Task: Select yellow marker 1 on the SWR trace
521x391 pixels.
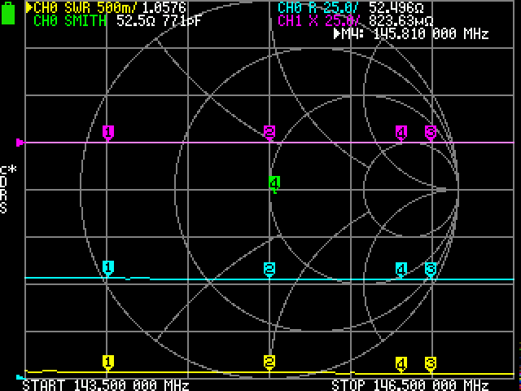Action: pos(107,362)
